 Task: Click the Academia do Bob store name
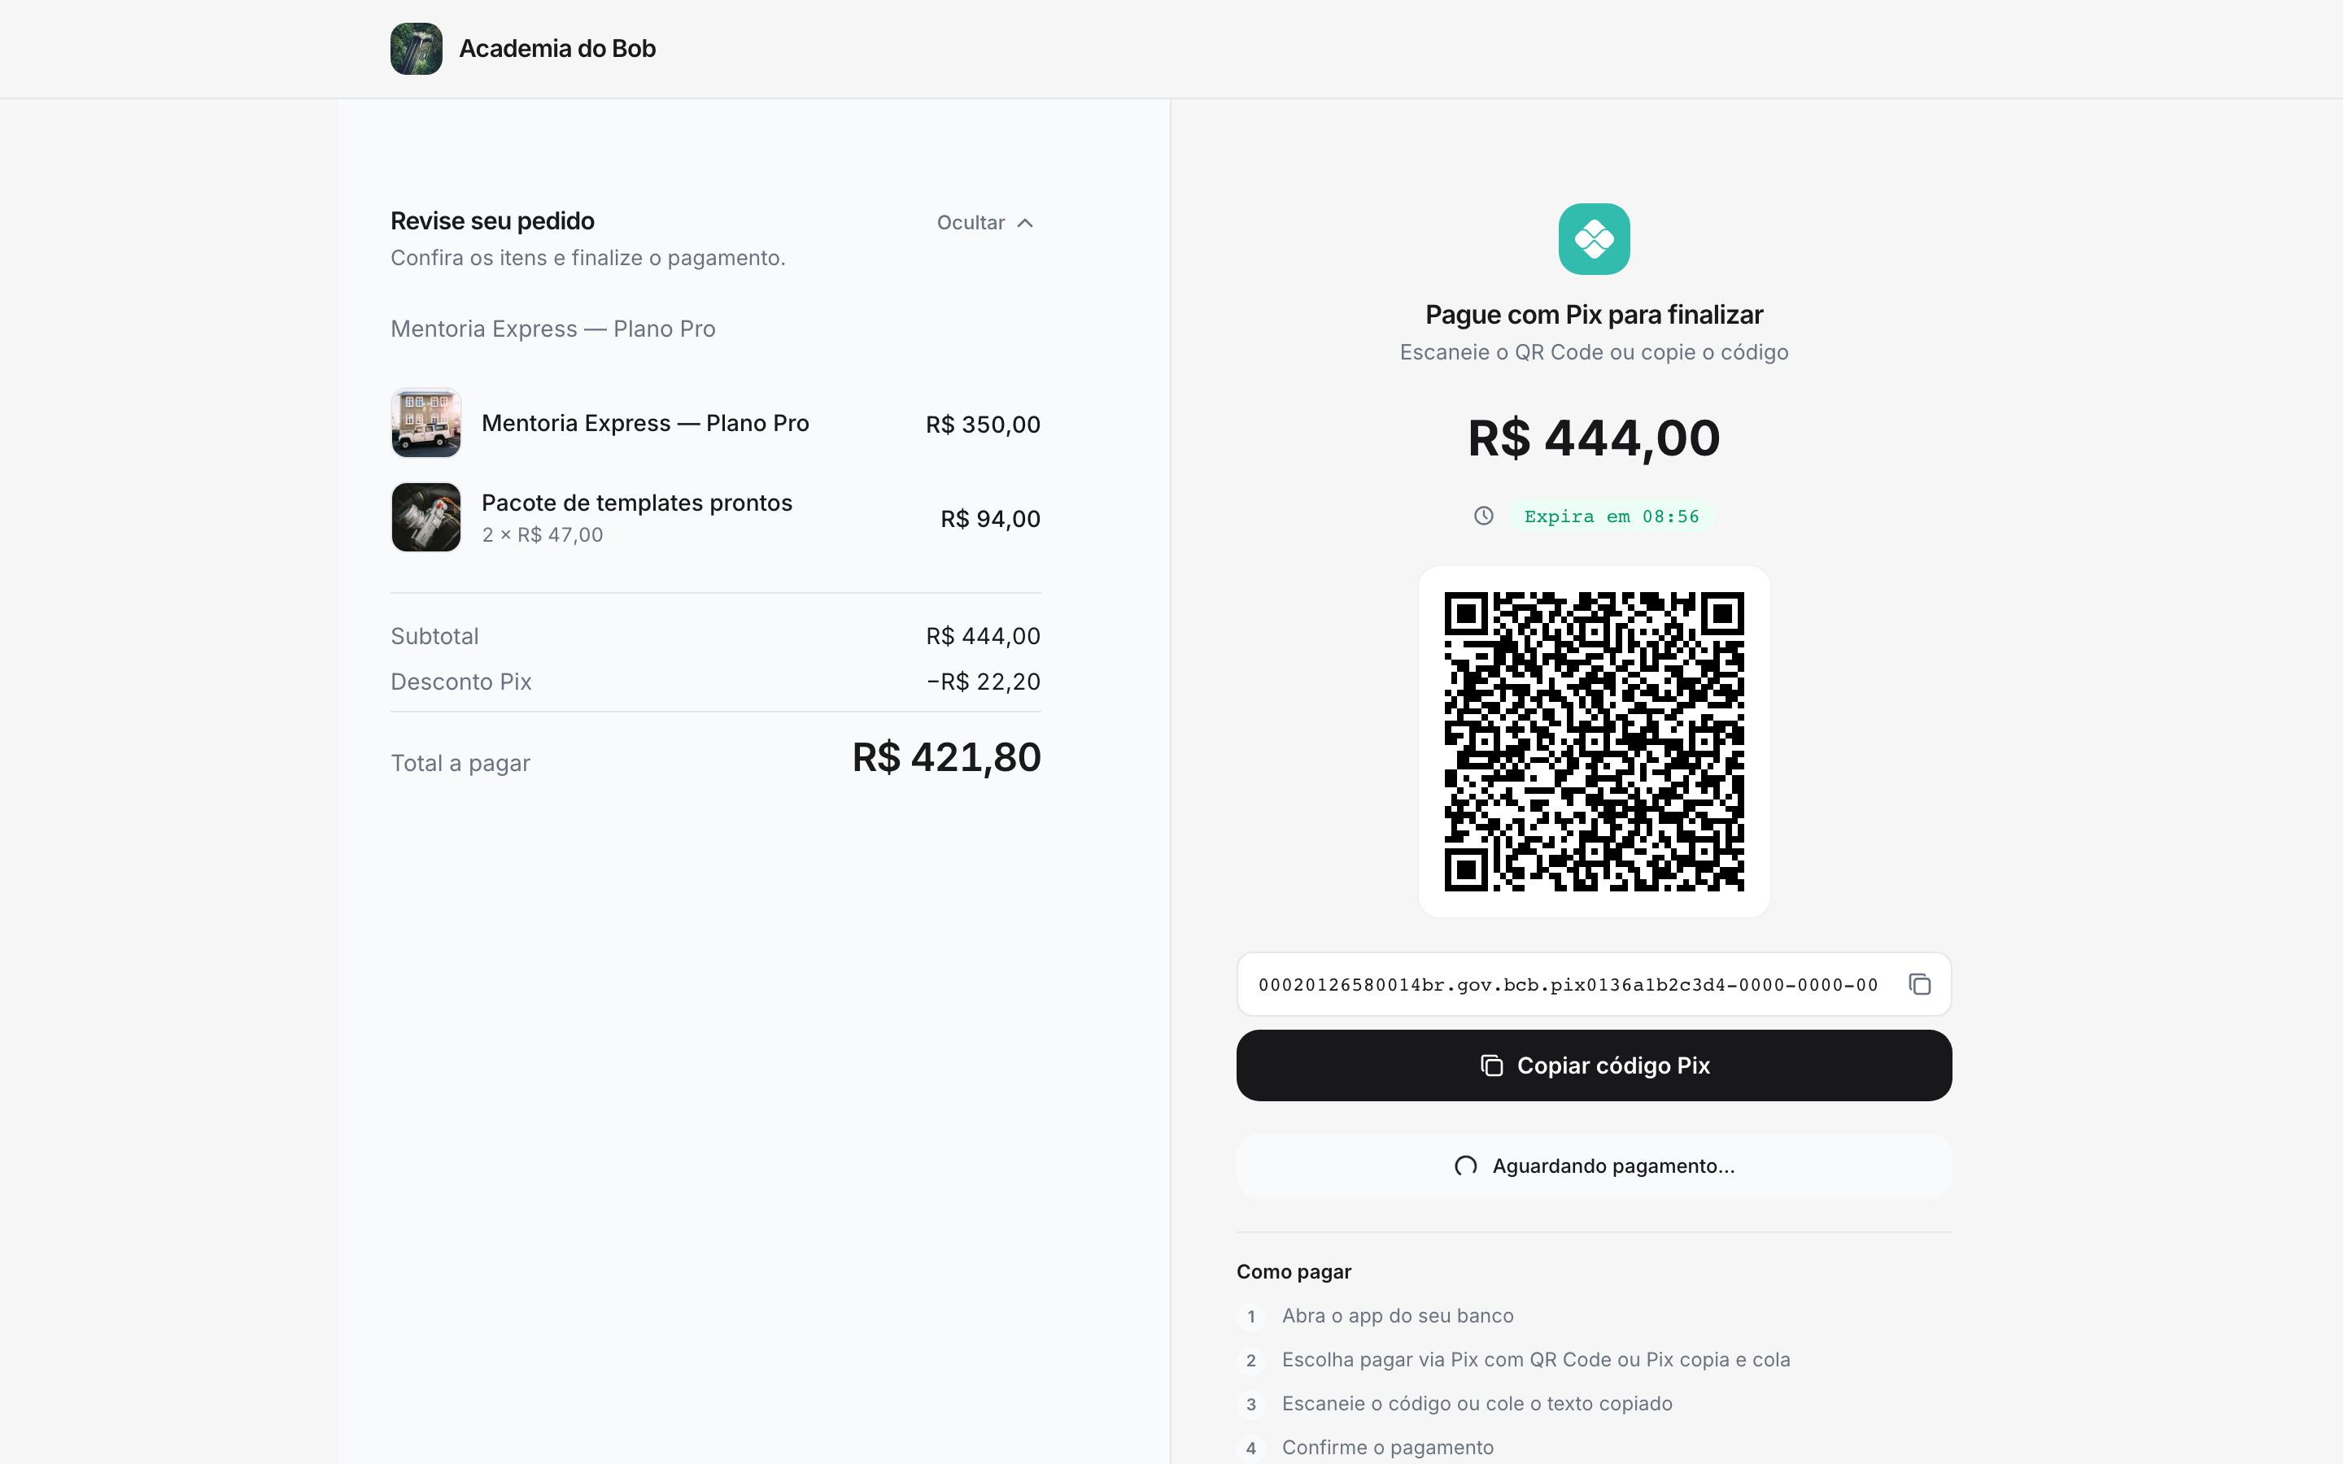[556, 49]
